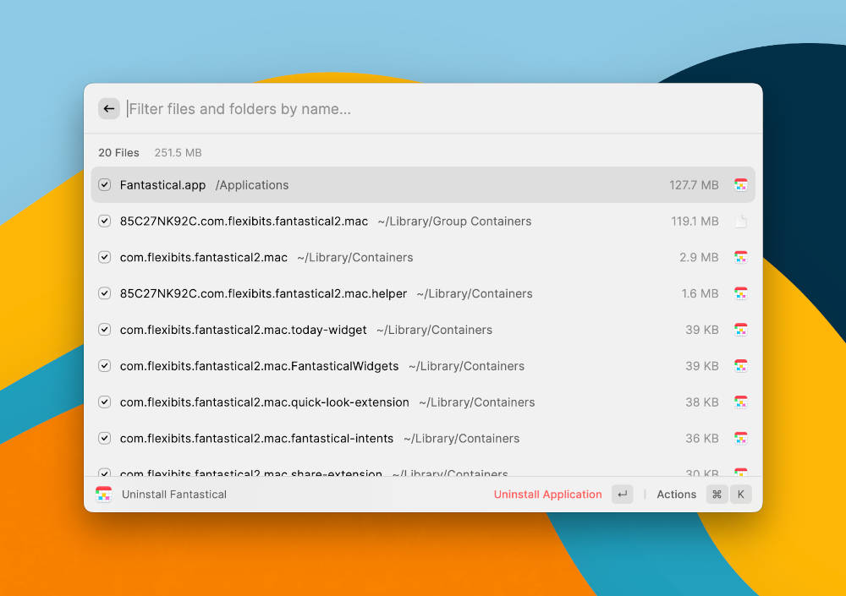Click the /Applications path label
The height and width of the screenshot is (596, 846).
click(x=252, y=185)
